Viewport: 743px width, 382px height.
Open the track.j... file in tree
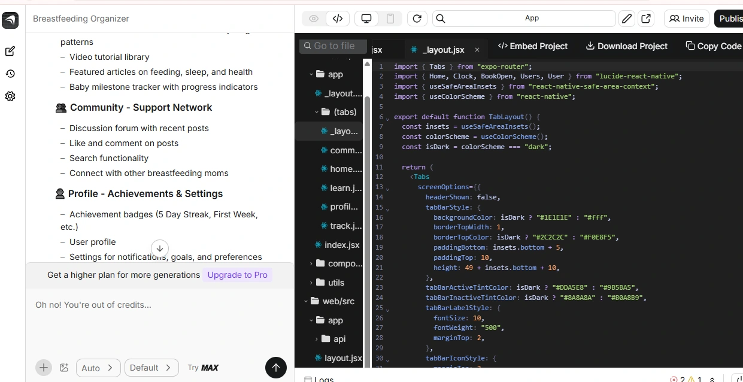[341, 226]
